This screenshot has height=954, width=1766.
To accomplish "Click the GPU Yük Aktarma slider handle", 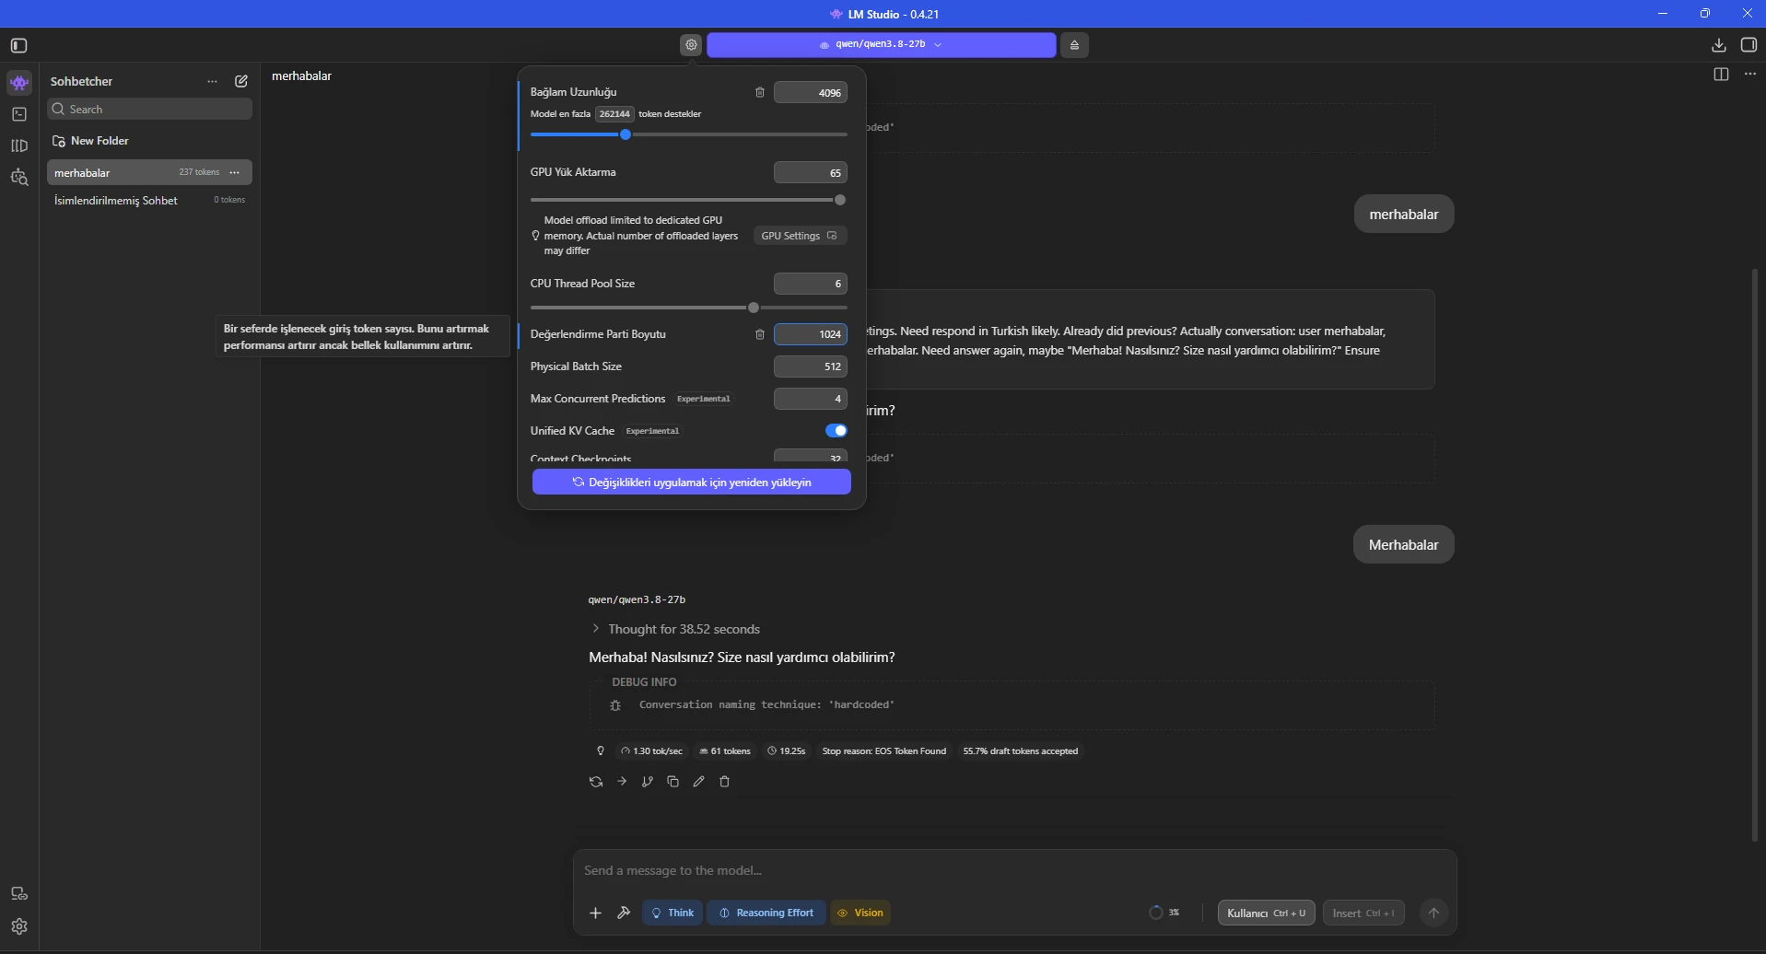I will tap(840, 200).
